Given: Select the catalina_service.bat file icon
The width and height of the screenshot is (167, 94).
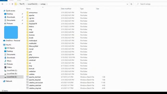Looking at the screenshot, I should point(27,83).
